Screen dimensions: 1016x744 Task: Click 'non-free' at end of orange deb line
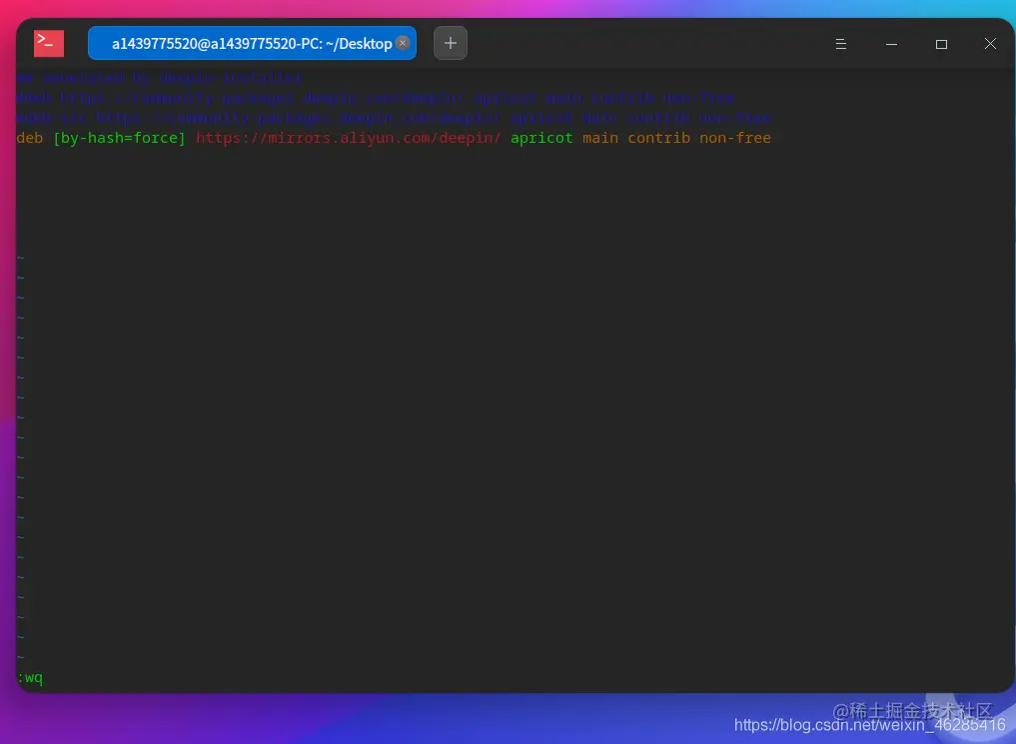(x=735, y=138)
